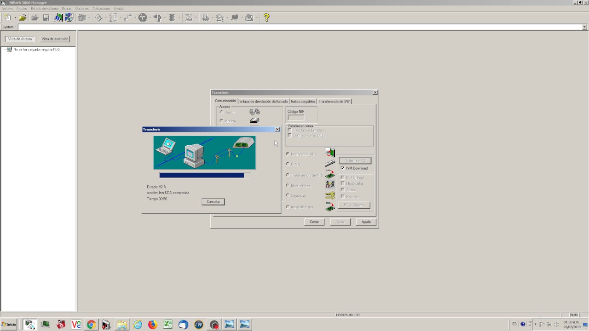This screenshot has height=331, width=589.
Task: Open VNC from the taskbar
Action: pos(76,325)
